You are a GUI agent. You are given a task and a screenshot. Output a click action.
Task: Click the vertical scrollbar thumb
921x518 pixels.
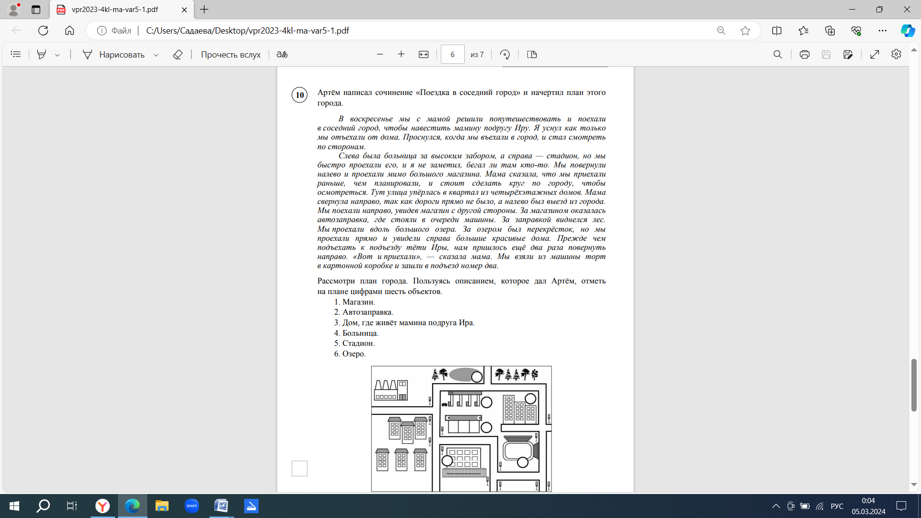click(x=914, y=385)
